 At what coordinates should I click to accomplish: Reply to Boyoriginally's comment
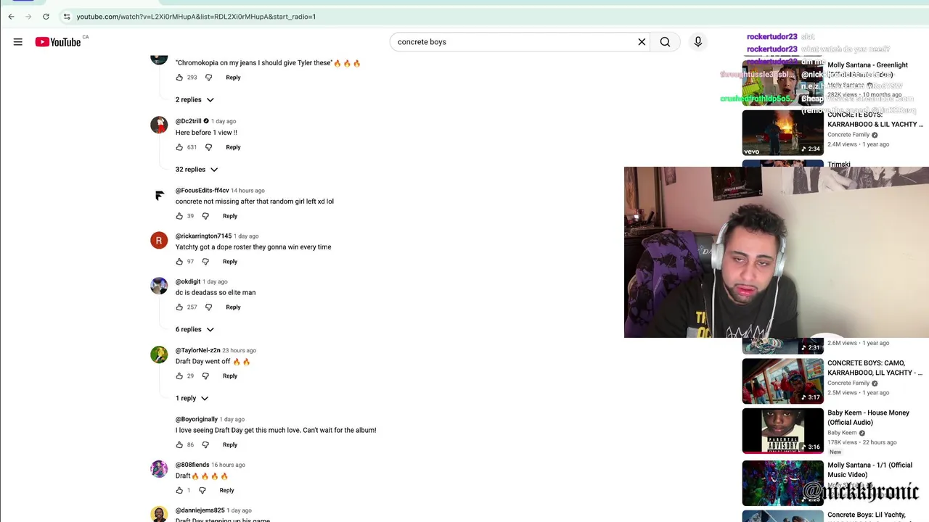(230, 445)
